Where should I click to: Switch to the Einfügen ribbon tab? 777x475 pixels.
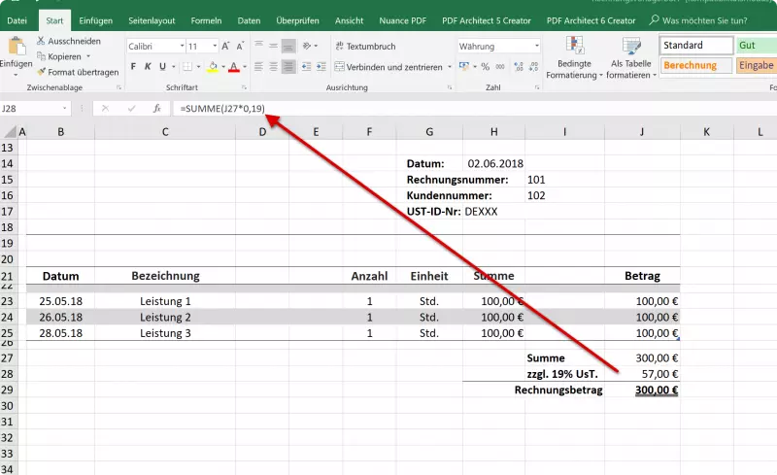pos(95,20)
